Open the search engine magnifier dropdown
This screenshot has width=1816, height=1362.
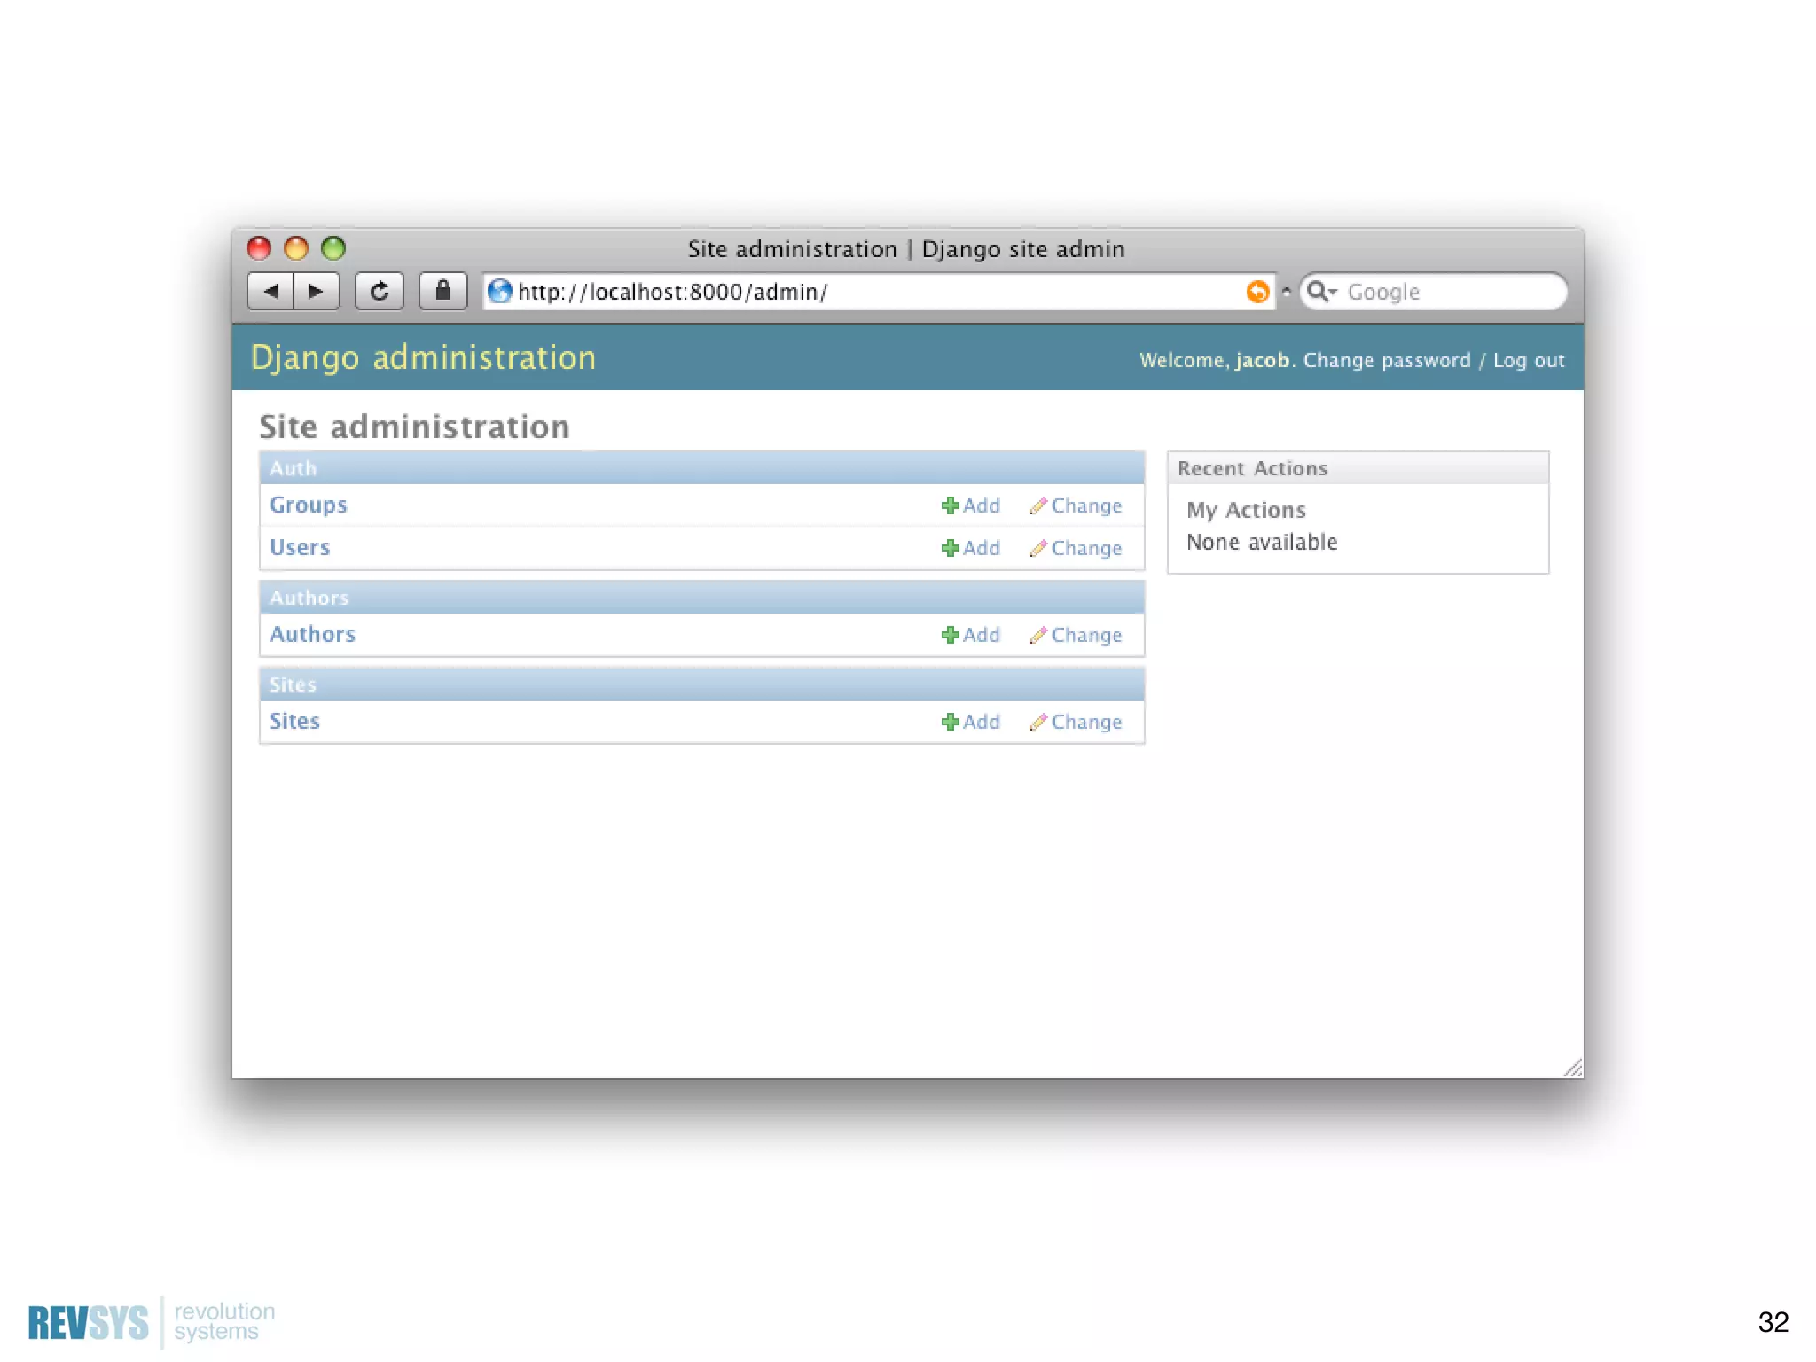coord(1321,292)
